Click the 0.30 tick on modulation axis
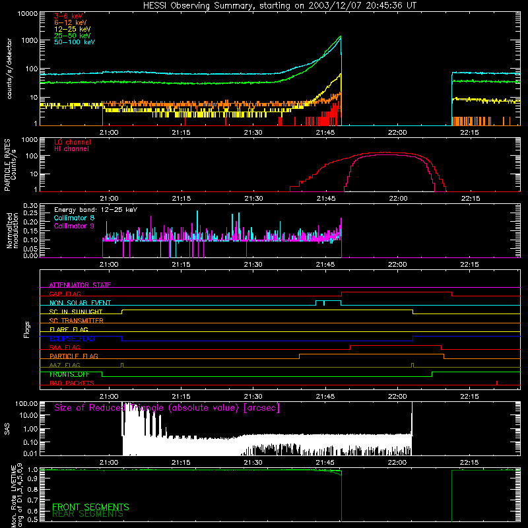The width and height of the screenshot is (528, 528). pyautogui.click(x=30, y=206)
